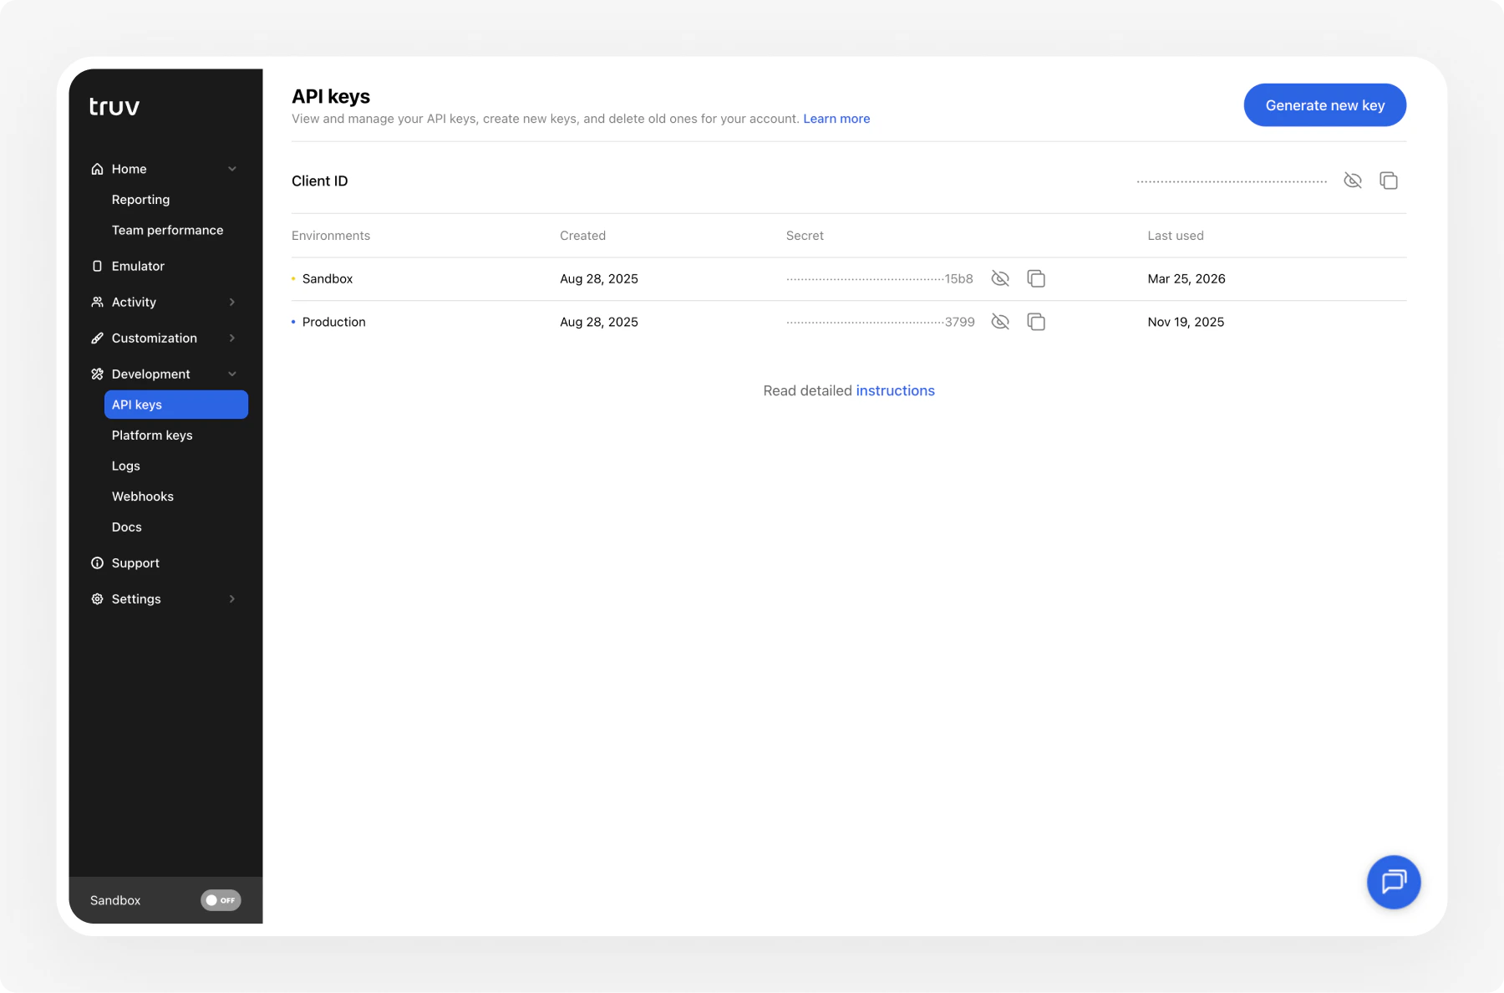
Task: Expand the Home section
Action: coord(231,168)
